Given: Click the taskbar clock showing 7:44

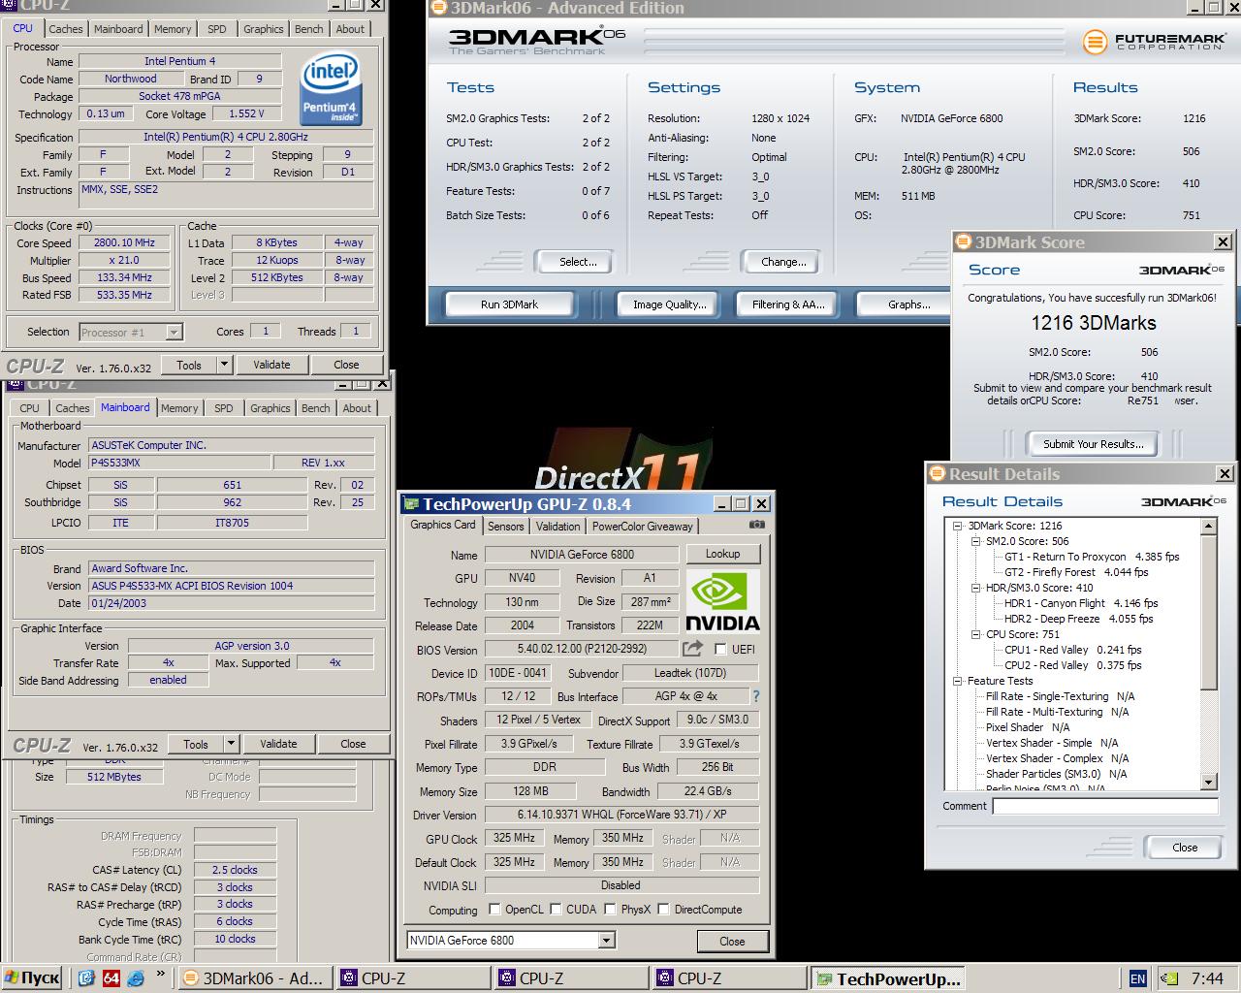Looking at the screenshot, I should tap(1207, 978).
